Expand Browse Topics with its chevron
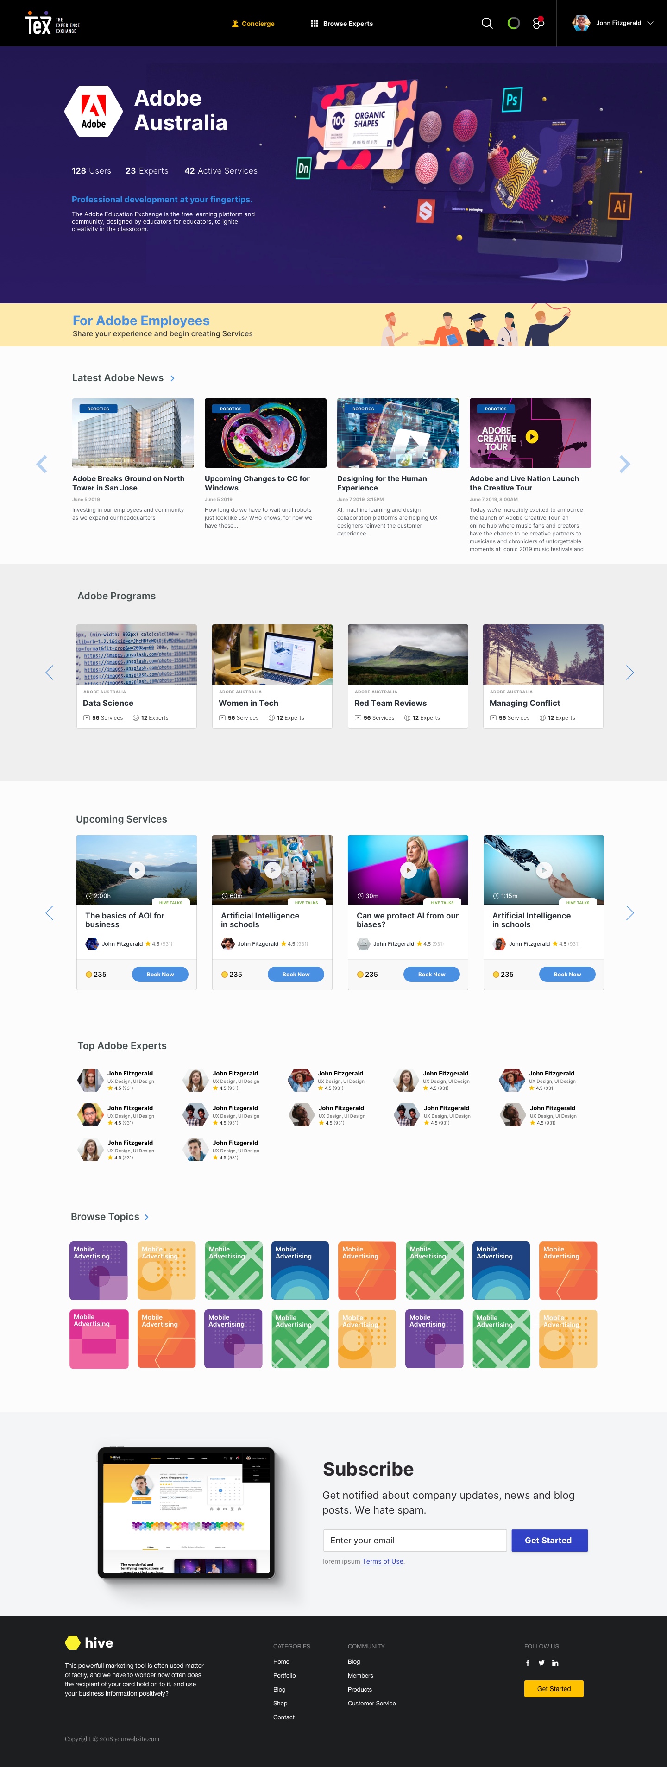The height and width of the screenshot is (1767, 667). tap(146, 1217)
